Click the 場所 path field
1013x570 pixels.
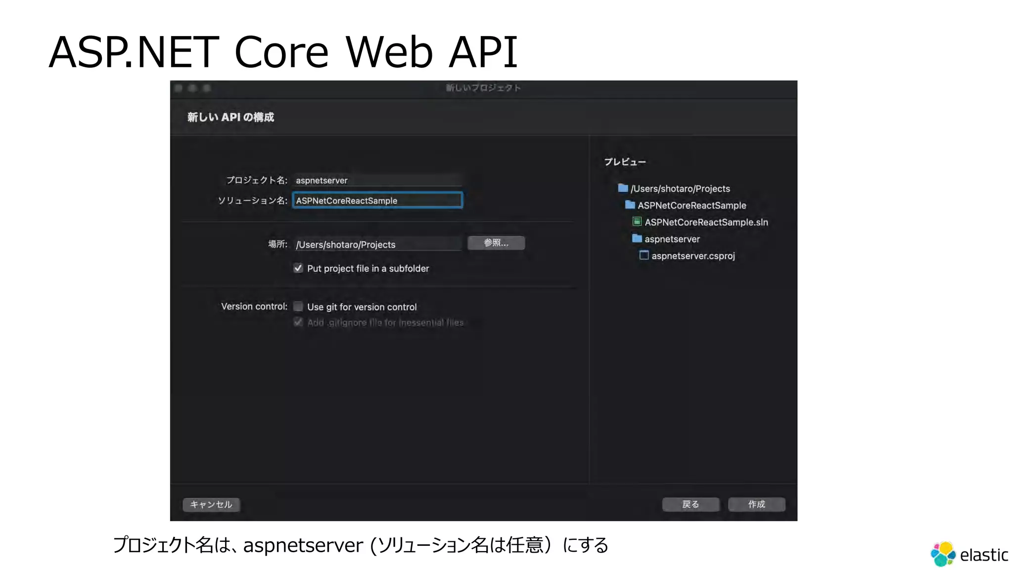pos(377,244)
